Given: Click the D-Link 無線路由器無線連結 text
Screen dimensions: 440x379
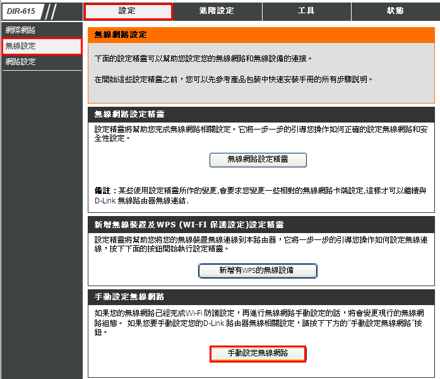Looking at the screenshot, I should [141, 201].
